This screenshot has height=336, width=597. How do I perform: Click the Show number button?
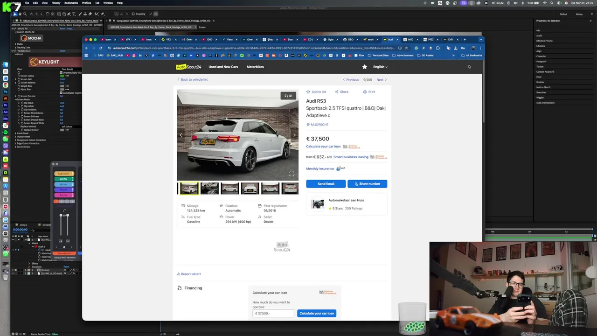[367, 184]
